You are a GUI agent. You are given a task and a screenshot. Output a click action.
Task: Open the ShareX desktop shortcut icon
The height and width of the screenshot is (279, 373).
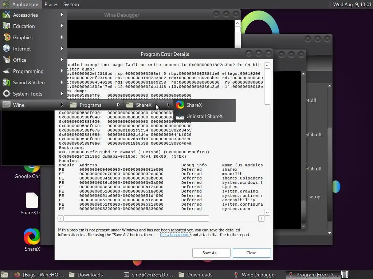tap(32, 236)
